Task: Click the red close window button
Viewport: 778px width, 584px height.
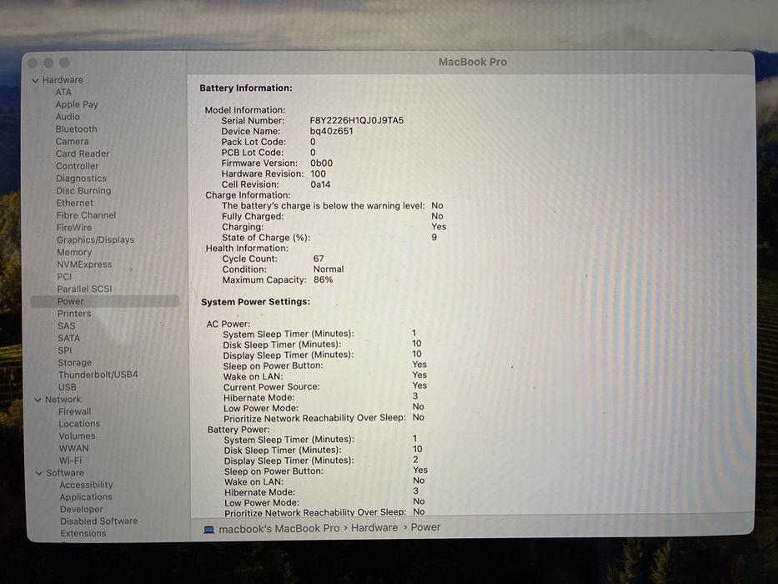Action: coord(33,63)
